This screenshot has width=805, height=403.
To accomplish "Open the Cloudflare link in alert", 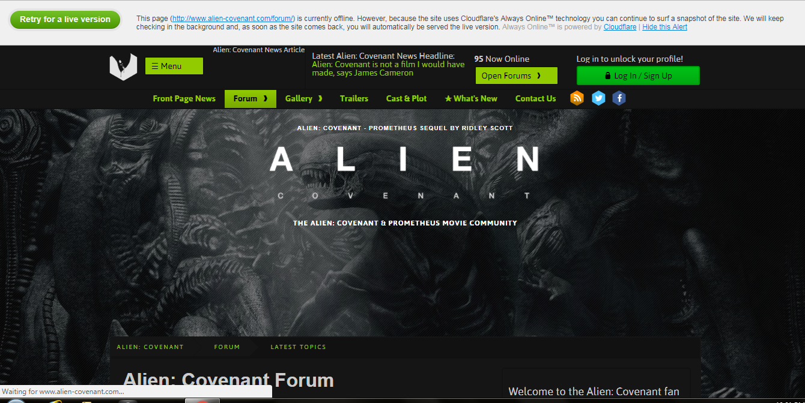I will 620,27.
